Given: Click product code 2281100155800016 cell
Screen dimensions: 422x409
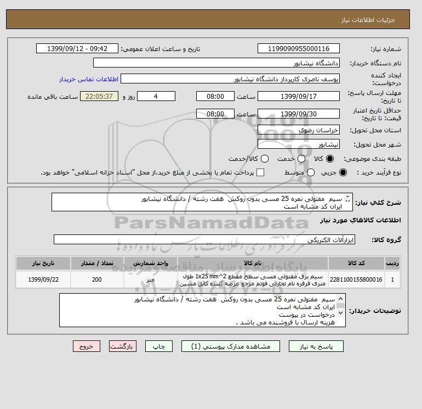Looking at the screenshot, I should coord(356,279).
